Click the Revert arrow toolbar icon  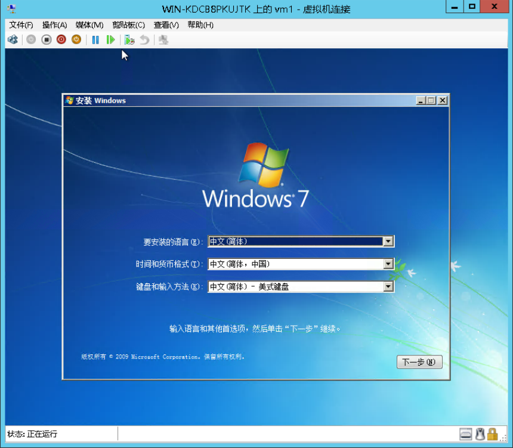click(x=144, y=40)
